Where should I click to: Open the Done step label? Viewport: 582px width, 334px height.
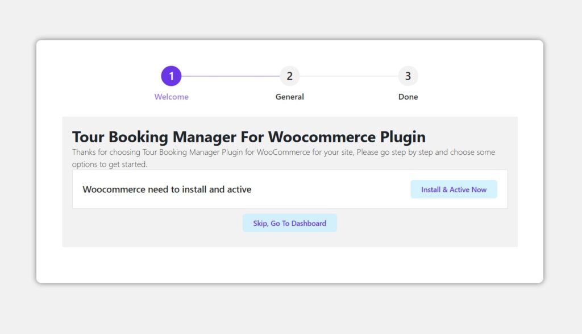click(x=408, y=97)
